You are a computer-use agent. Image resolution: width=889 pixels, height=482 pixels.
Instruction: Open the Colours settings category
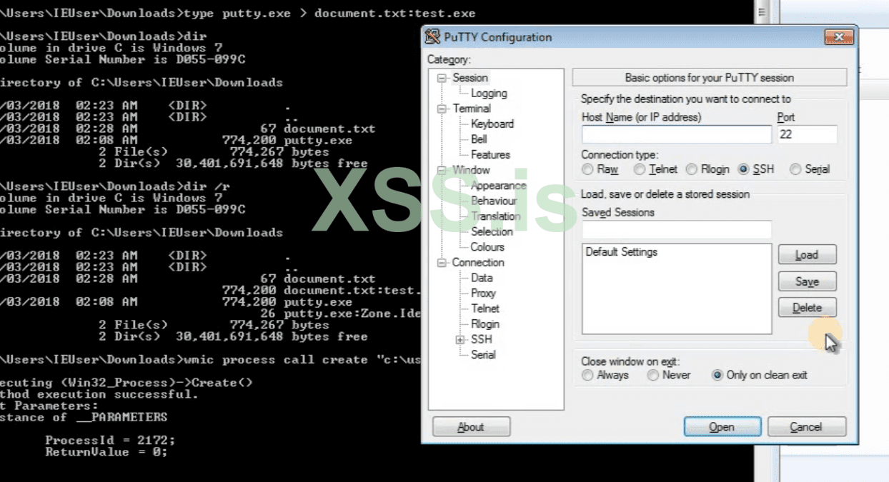[x=487, y=247]
